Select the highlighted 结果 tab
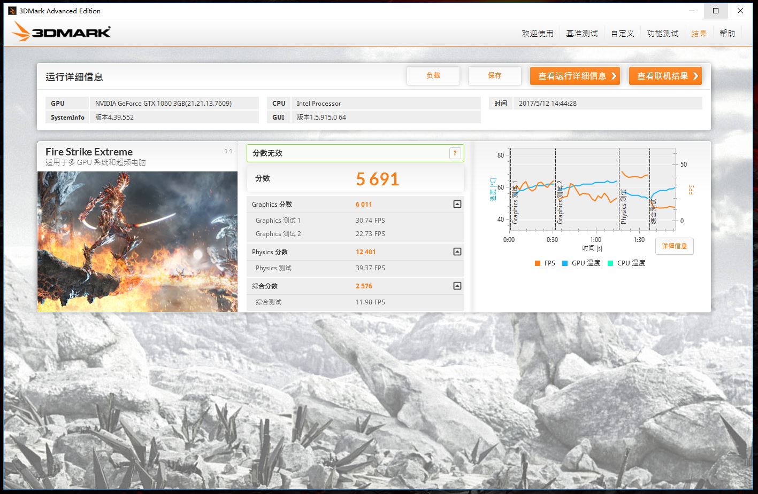The width and height of the screenshot is (758, 494). 698,33
